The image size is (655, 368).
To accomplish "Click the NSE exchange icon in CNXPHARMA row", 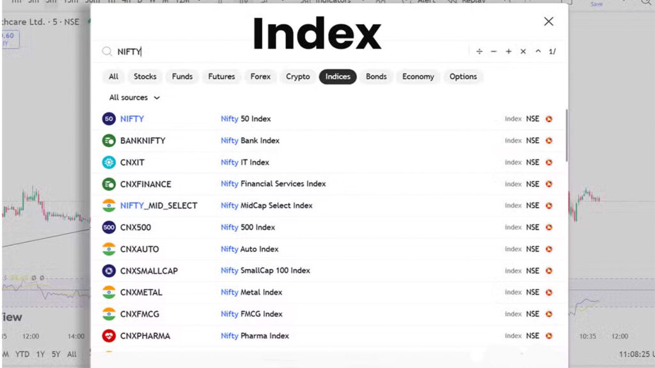I will pyautogui.click(x=549, y=336).
